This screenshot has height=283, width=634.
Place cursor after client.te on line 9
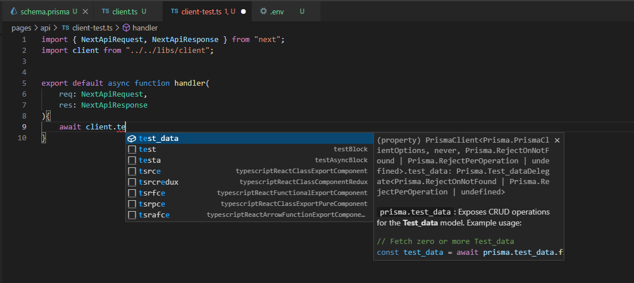pyautogui.click(x=126, y=127)
